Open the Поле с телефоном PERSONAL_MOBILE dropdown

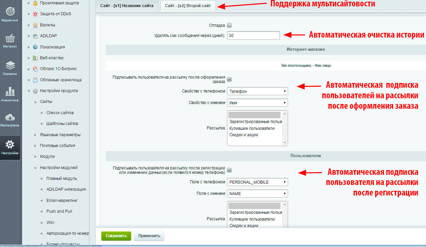click(x=257, y=182)
